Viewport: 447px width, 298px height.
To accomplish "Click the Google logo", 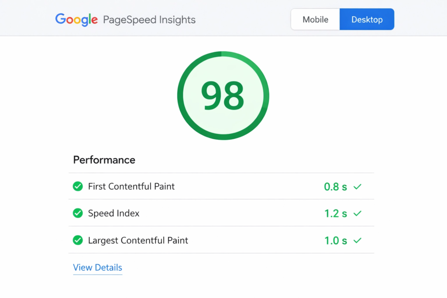I will coord(76,19).
